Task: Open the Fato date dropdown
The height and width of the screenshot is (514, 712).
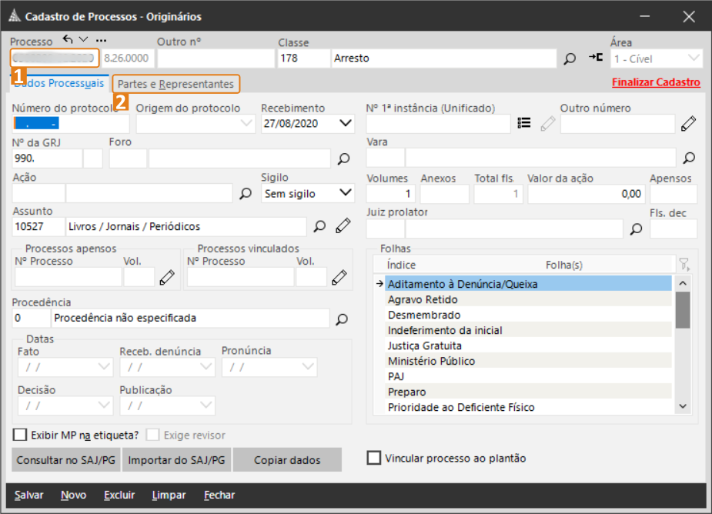Action: (x=105, y=366)
